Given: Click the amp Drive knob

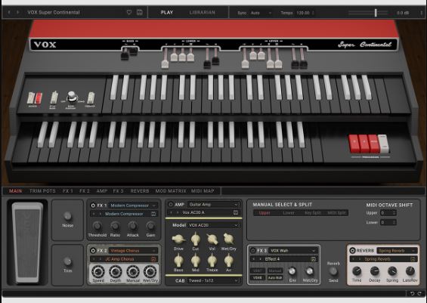Looking at the screenshot, I should (x=178, y=240).
